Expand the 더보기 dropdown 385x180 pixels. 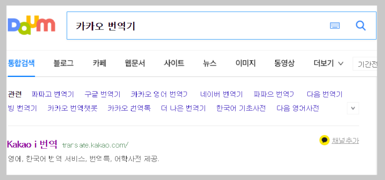328,63
